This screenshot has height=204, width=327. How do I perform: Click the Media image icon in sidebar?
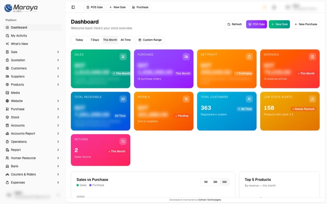click(x=7, y=93)
